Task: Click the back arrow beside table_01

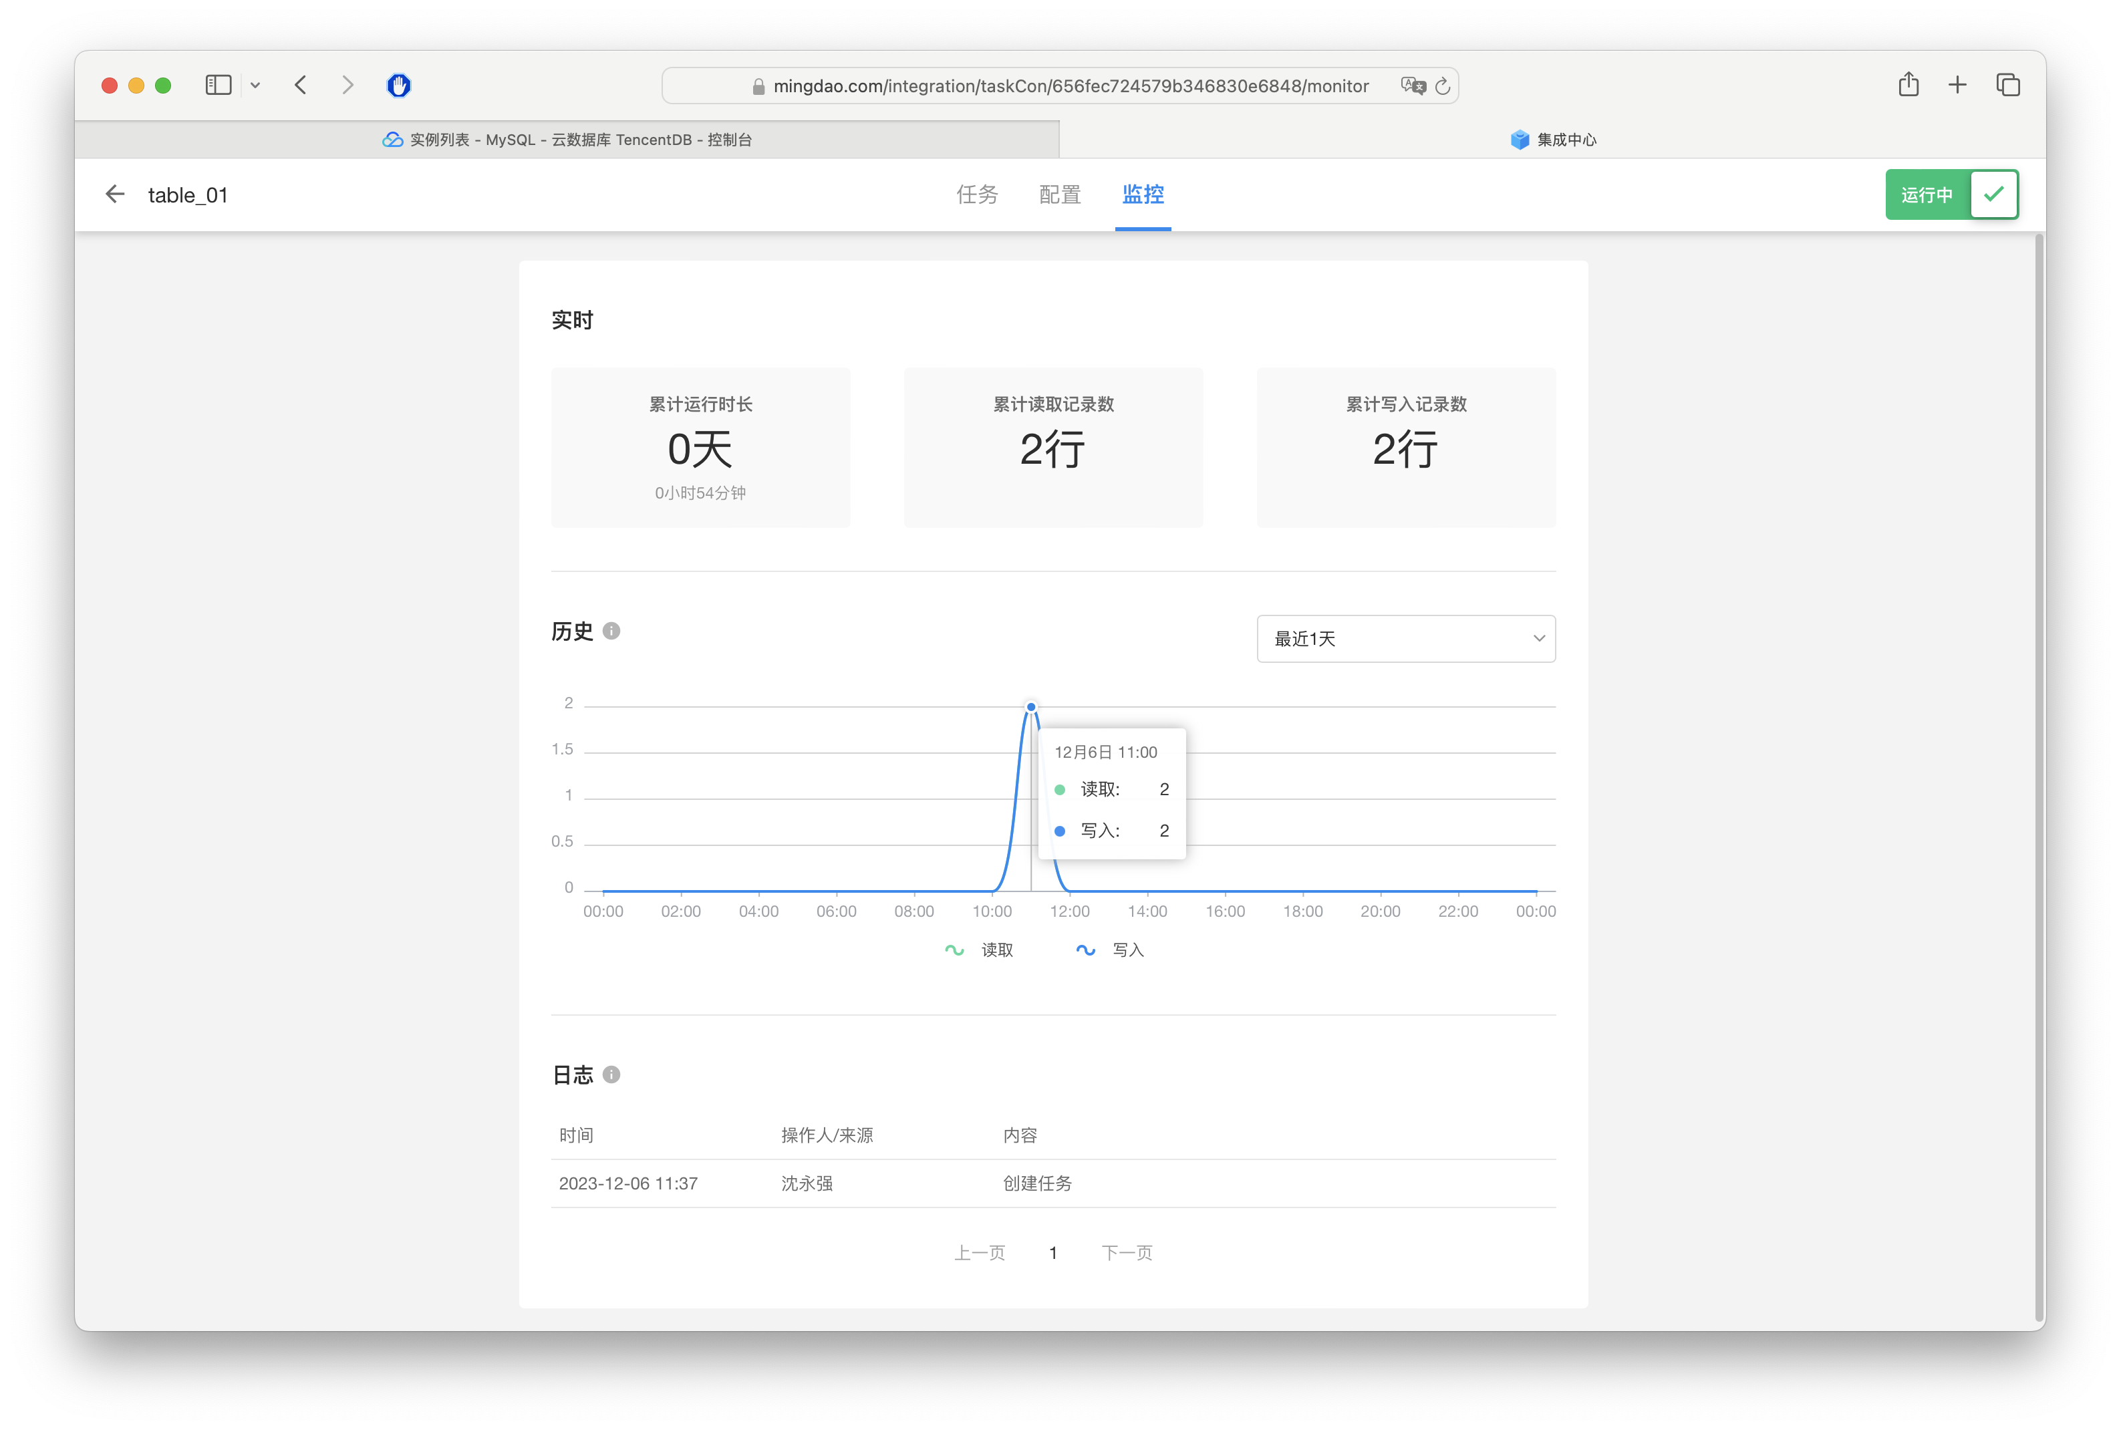Action: [115, 194]
